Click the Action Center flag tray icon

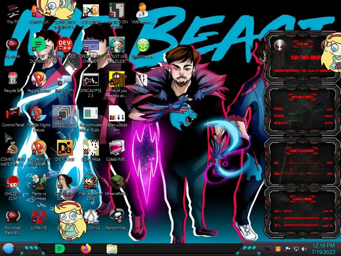(288, 249)
